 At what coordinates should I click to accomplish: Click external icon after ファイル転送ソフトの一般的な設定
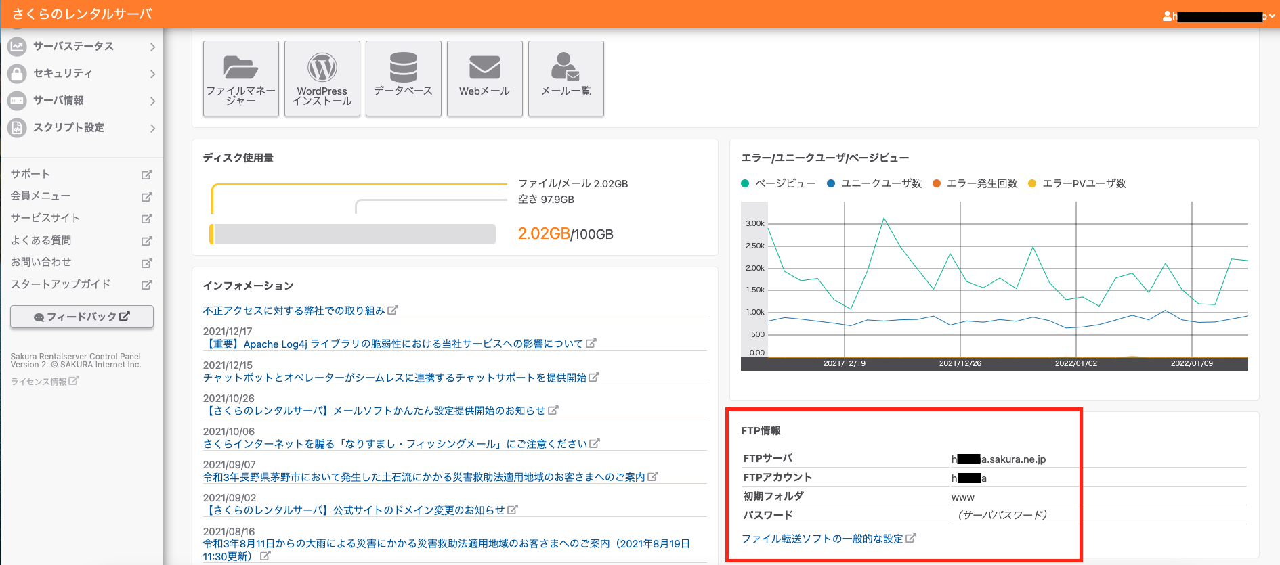[x=911, y=538]
